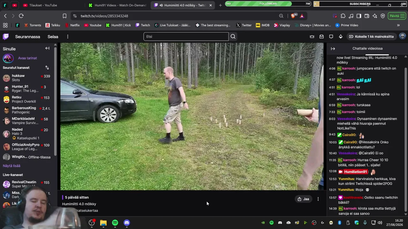Open Discord from the taskbar

(x=127, y=223)
